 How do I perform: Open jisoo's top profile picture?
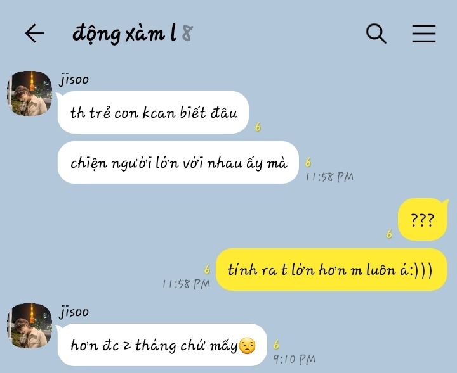29,93
